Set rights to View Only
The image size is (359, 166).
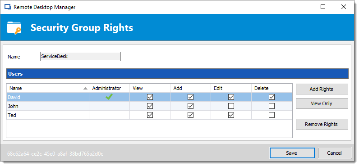[x=322, y=103]
